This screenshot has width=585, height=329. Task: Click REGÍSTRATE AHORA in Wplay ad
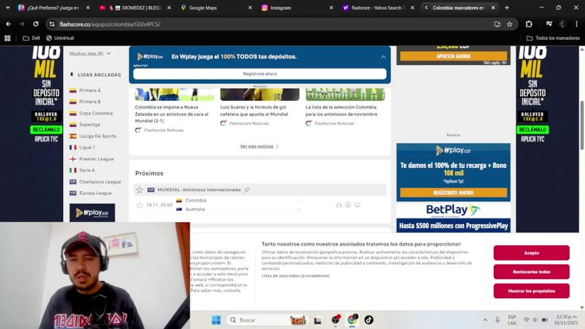click(x=453, y=193)
